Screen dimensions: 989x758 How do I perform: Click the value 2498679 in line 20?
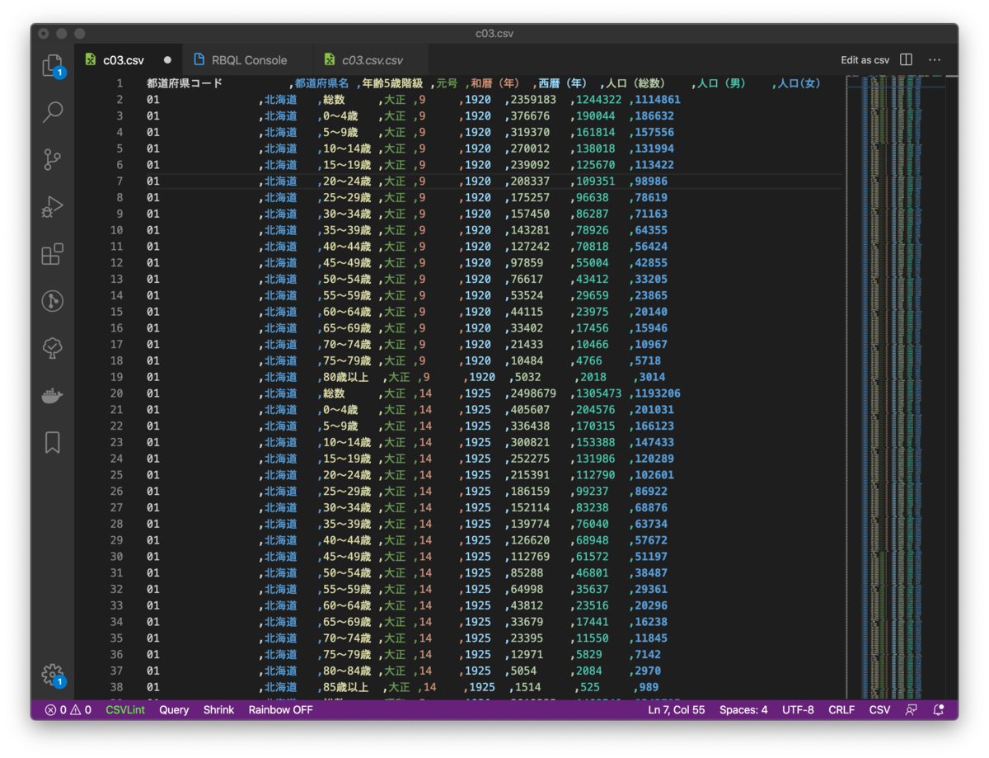534,393
